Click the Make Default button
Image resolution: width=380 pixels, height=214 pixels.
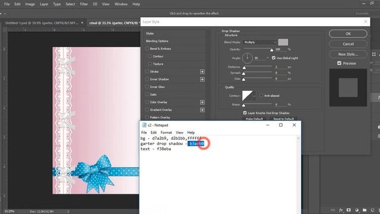pos(254,119)
